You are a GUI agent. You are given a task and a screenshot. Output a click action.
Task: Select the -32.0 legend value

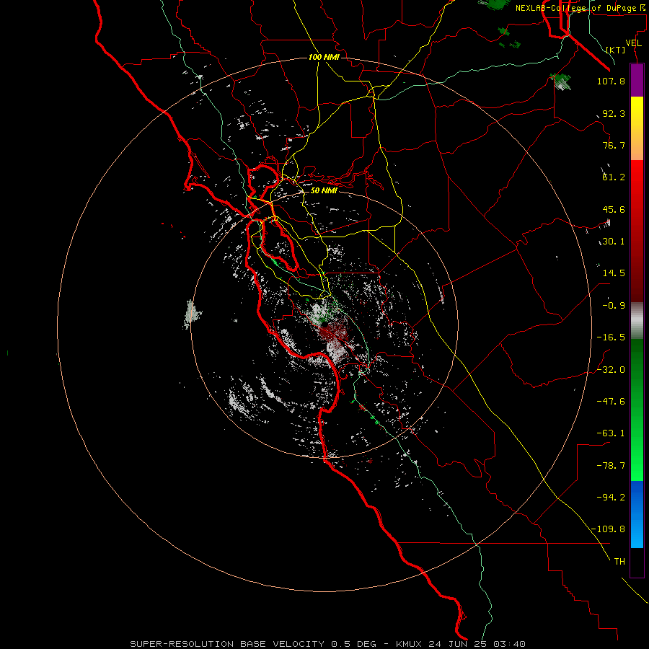point(611,370)
